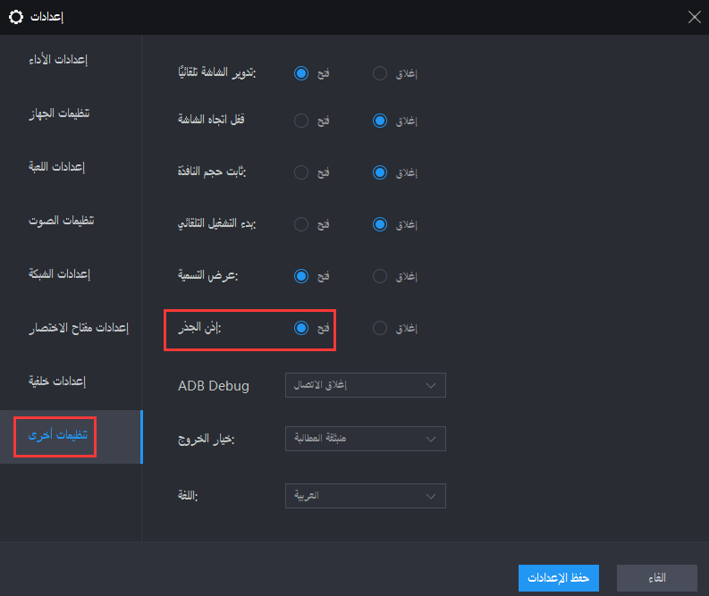Open إعدادات خلفية wallpaper settings tab
The image size is (709, 596).
[x=57, y=381]
